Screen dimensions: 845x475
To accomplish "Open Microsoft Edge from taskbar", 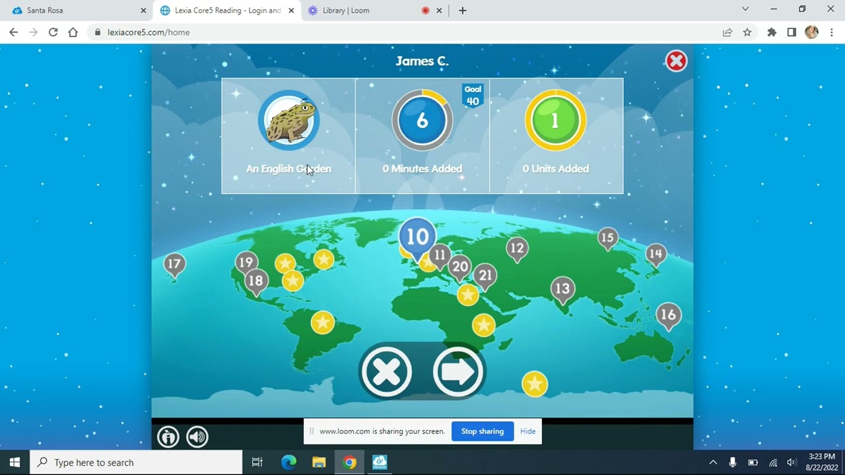I will [288, 462].
